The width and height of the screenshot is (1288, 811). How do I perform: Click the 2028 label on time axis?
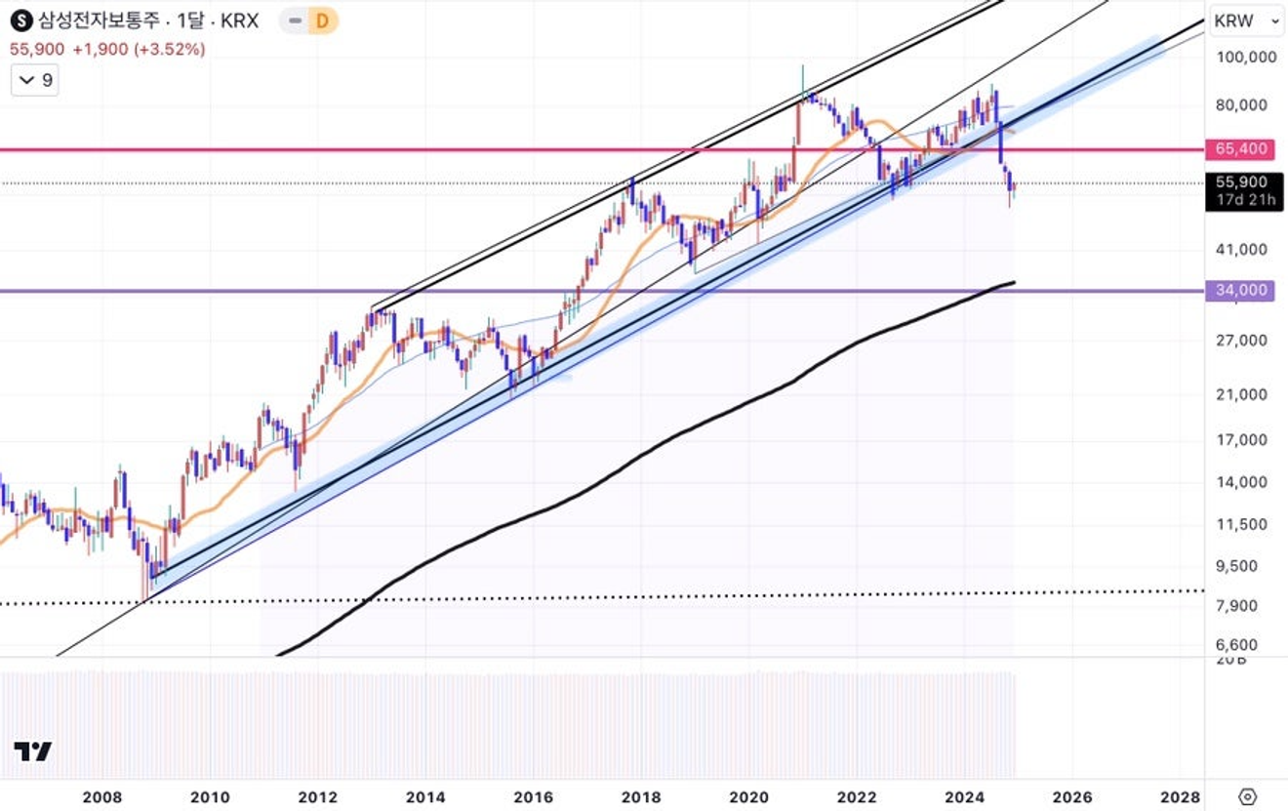pyautogui.click(x=1180, y=797)
